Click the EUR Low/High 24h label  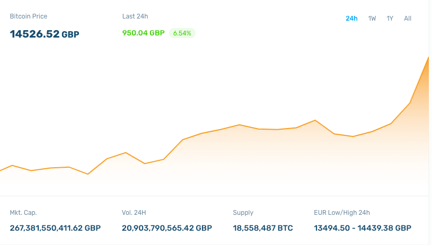click(x=342, y=213)
